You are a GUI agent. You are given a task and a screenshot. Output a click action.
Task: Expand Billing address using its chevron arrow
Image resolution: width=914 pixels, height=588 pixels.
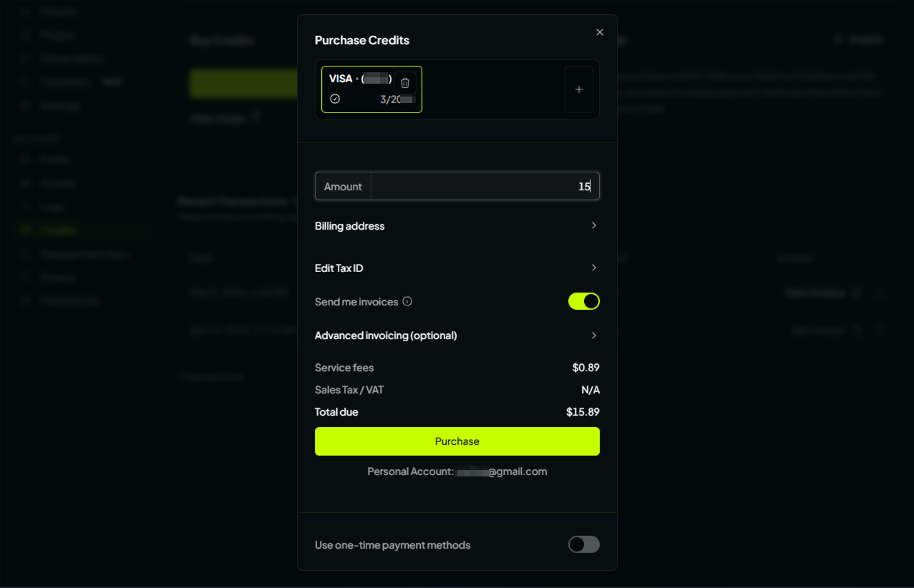coord(594,225)
